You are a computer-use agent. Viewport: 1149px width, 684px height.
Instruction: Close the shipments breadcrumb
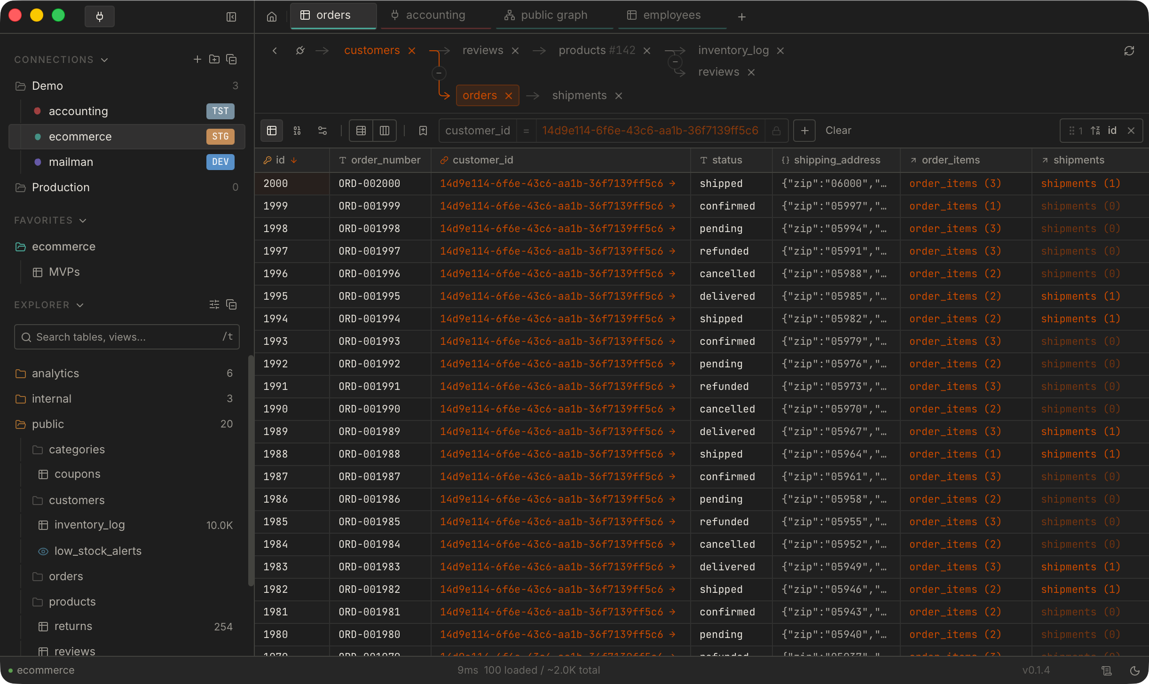(619, 96)
